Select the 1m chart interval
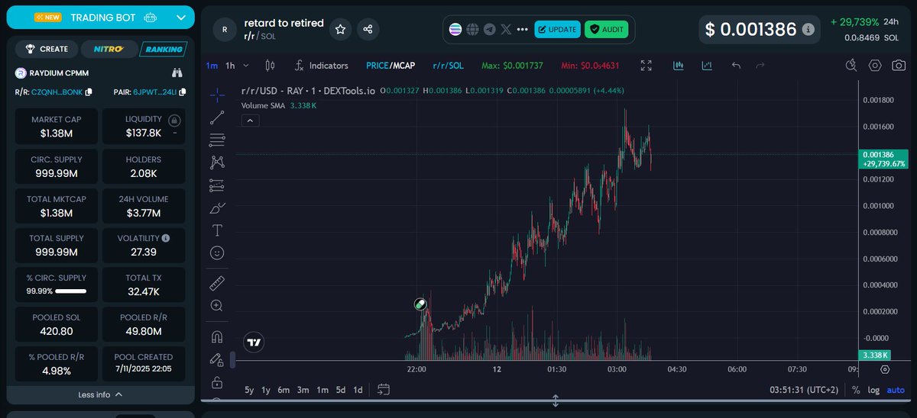This screenshot has width=917, height=418. [x=212, y=66]
